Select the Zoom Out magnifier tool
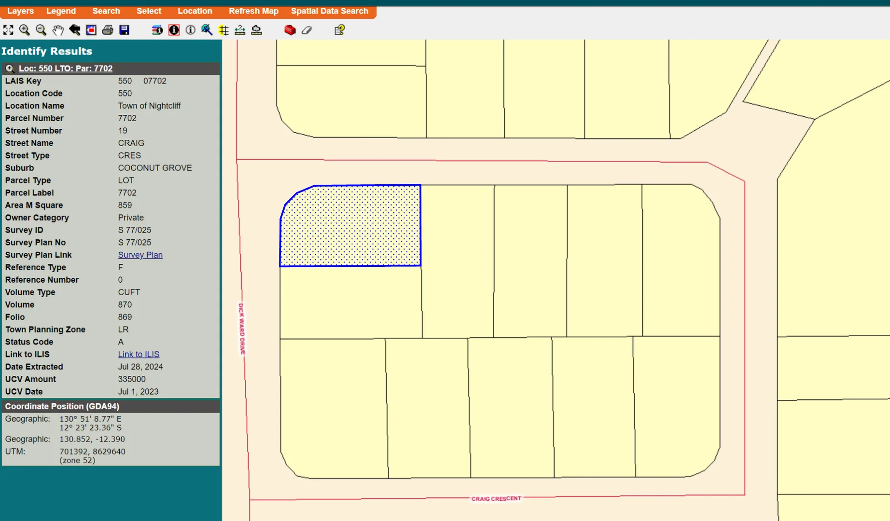Screen dimensions: 890x521 [x=41, y=30]
